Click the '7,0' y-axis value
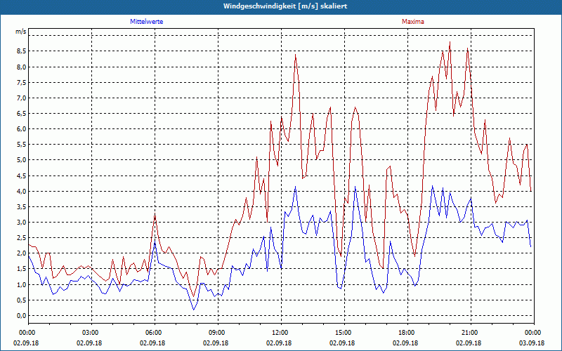The width and height of the screenshot is (562, 351). coord(22,98)
